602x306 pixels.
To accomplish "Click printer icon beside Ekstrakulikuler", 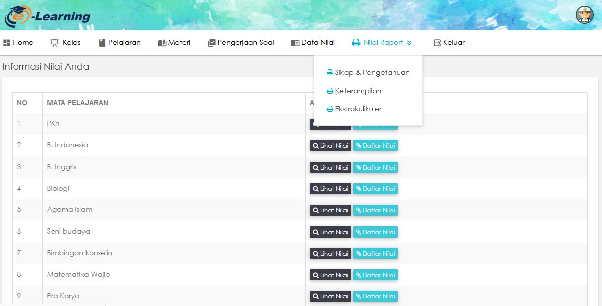I will (x=330, y=109).
